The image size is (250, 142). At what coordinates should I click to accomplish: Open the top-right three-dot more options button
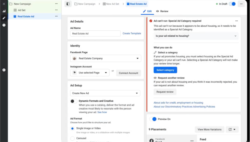(x=241, y=4)
